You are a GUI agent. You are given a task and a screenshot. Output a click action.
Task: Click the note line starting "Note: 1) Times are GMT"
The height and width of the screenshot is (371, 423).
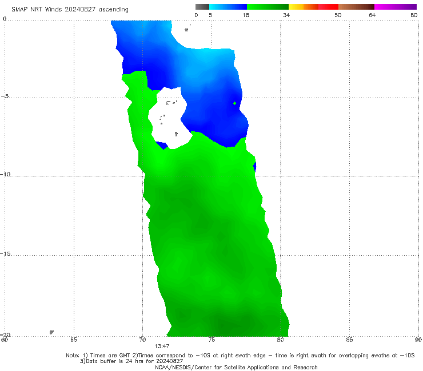(240, 356)
